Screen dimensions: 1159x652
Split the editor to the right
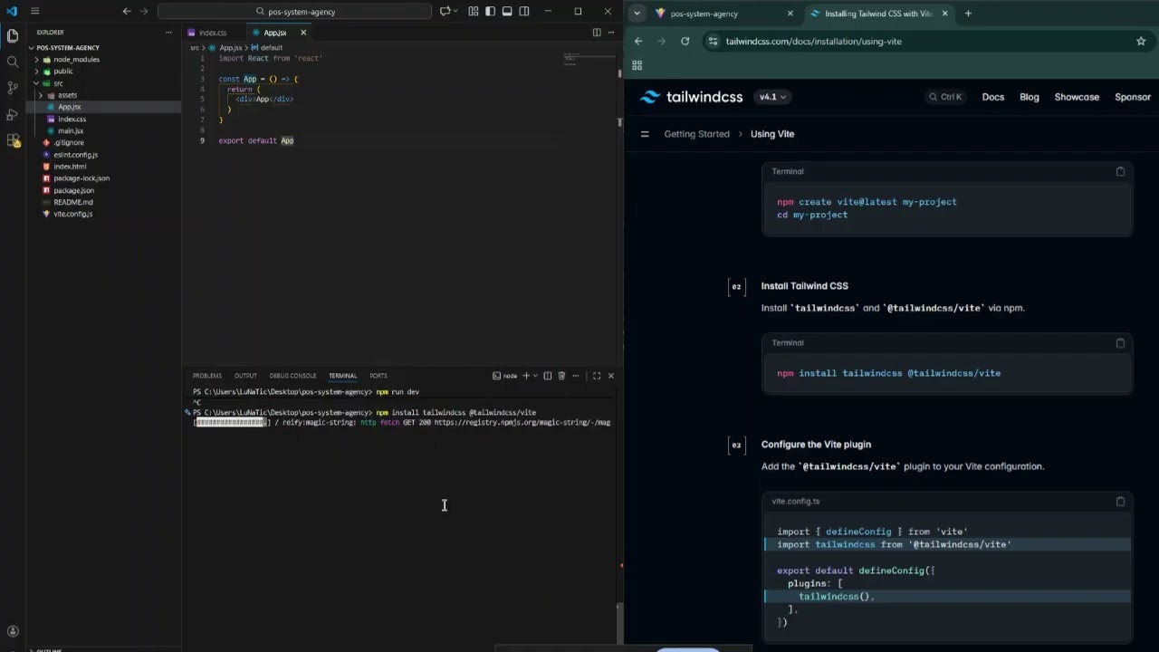[x=597, y=33]
